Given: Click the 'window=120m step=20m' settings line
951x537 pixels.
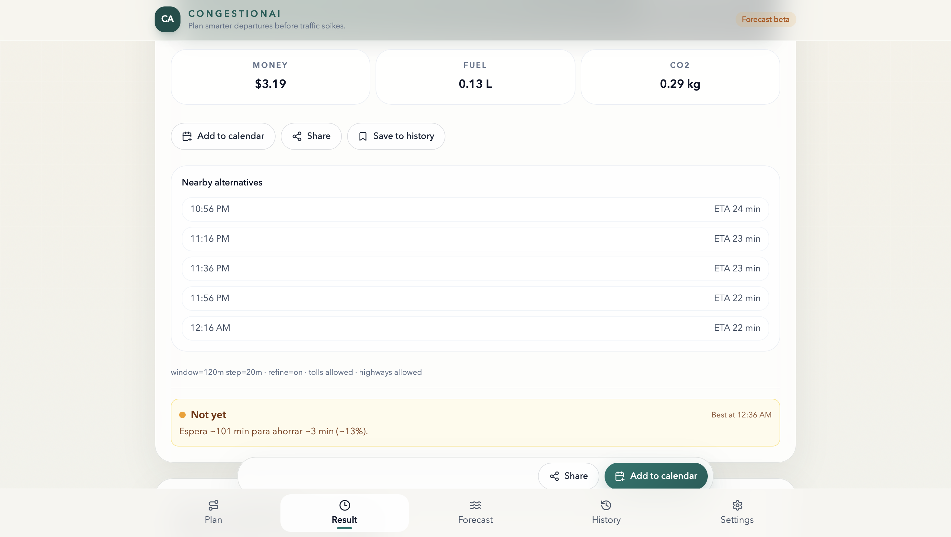Looking at the screenshot, I should tap(296, 372).
